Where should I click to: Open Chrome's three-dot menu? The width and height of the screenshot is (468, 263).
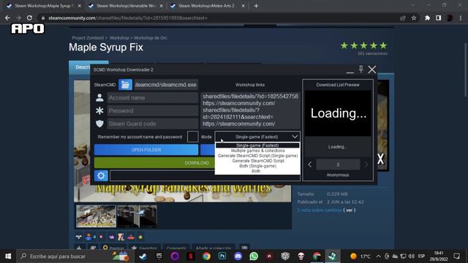point(461,18)
